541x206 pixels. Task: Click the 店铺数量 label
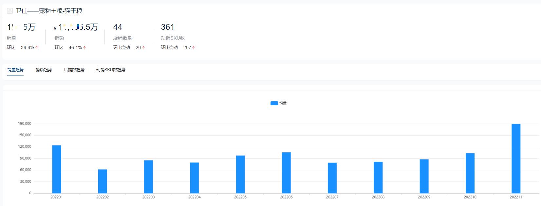(x=122, y=38)
